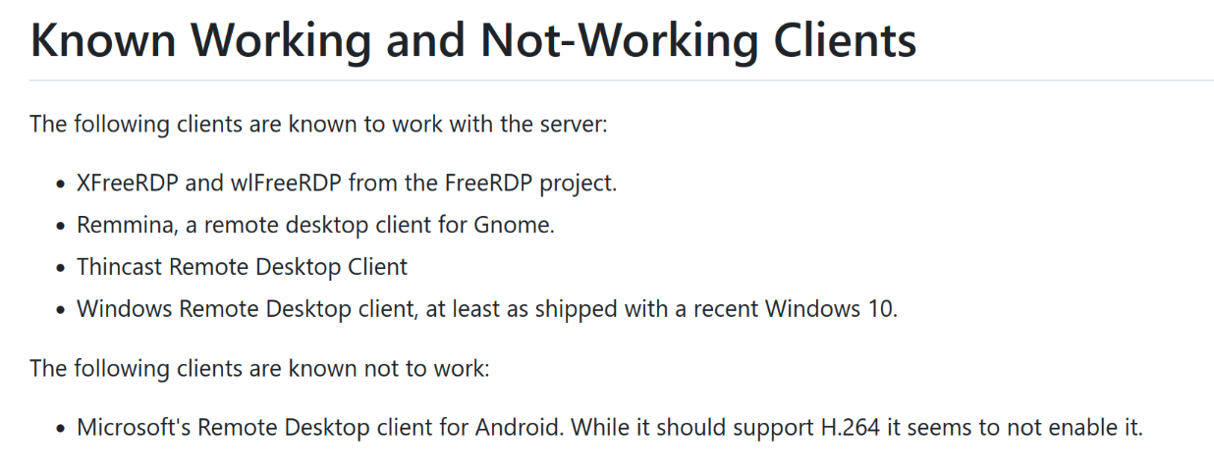This screenshot has width=1214, height=476.
Task: Click the sentence 'The following clients are known not to work'
Action: pos(259,369)
